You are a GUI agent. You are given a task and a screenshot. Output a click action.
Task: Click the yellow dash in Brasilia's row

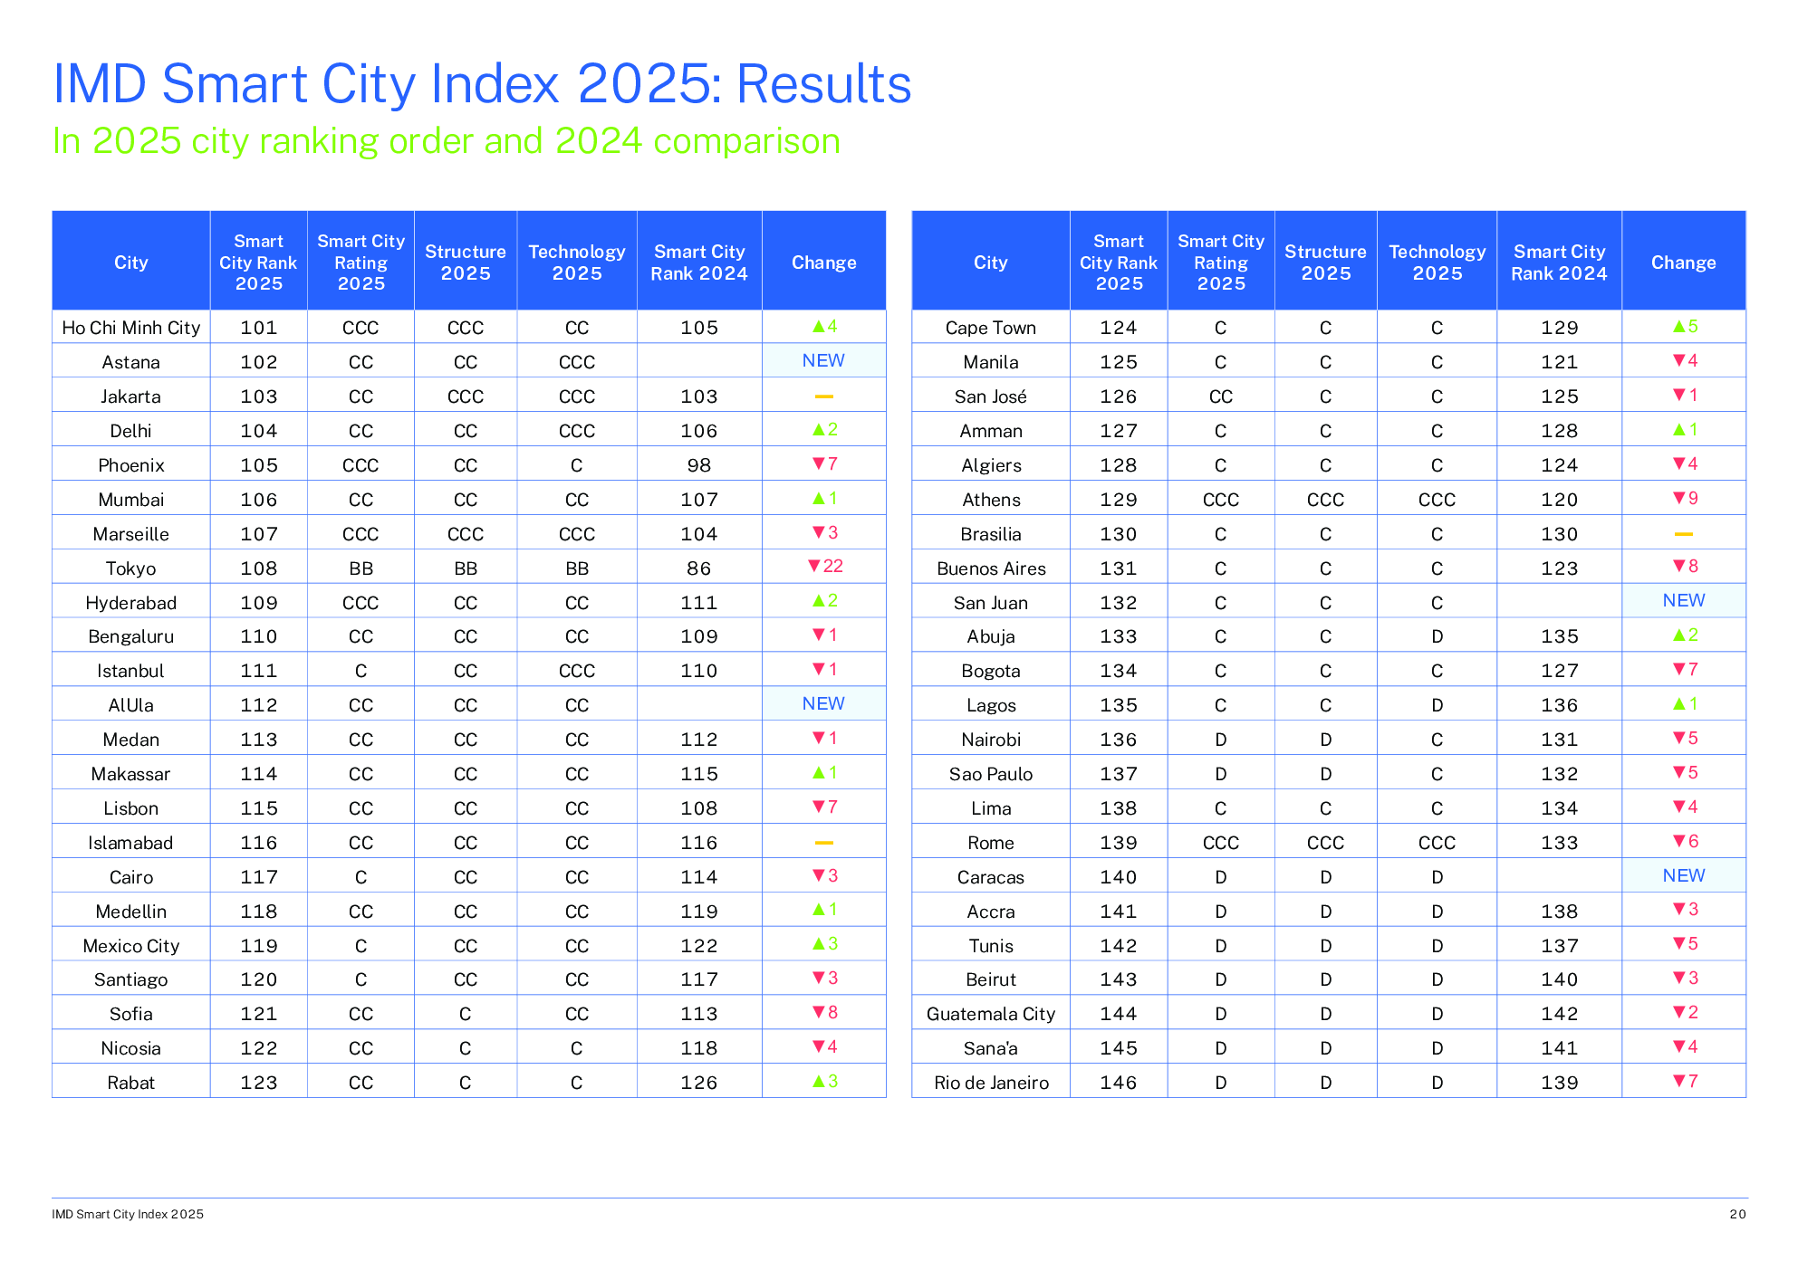(x=1684, y=534)
